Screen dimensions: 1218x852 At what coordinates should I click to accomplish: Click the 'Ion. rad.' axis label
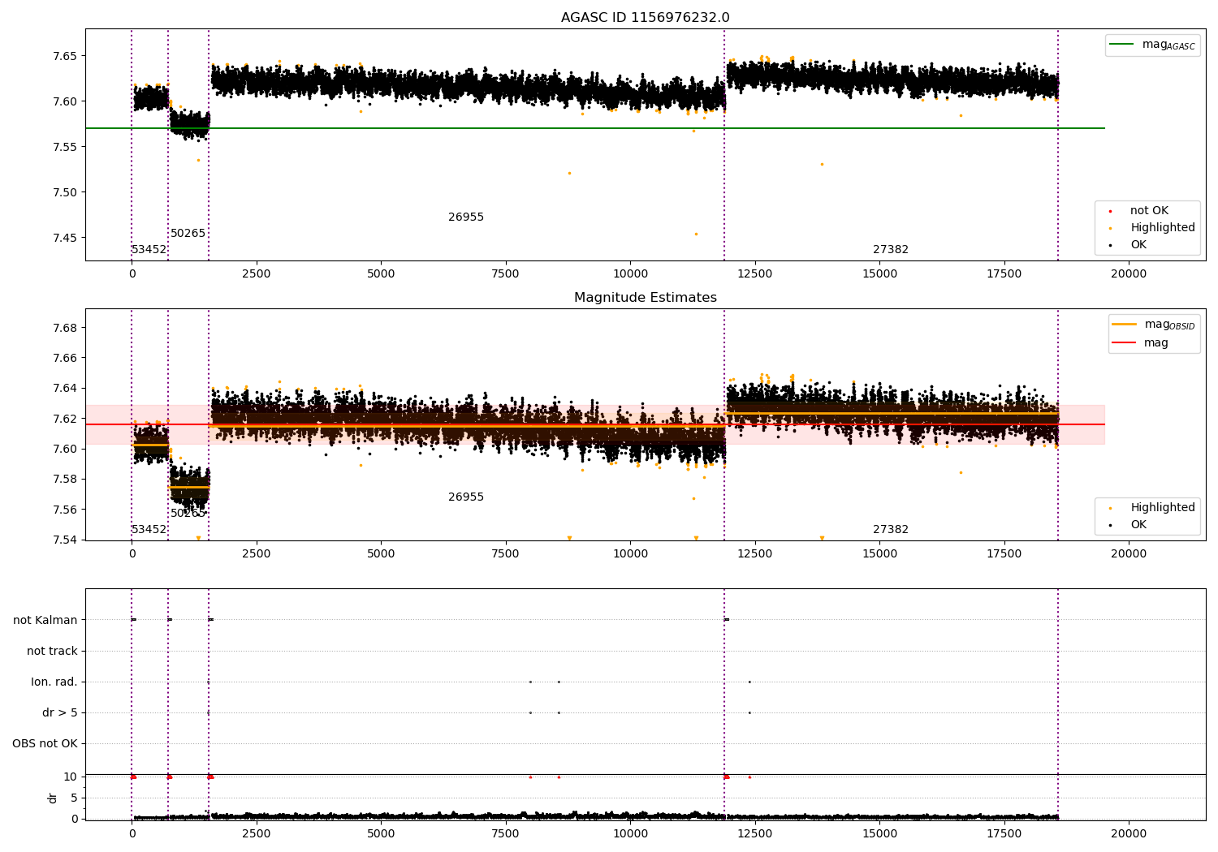(54, 682)
